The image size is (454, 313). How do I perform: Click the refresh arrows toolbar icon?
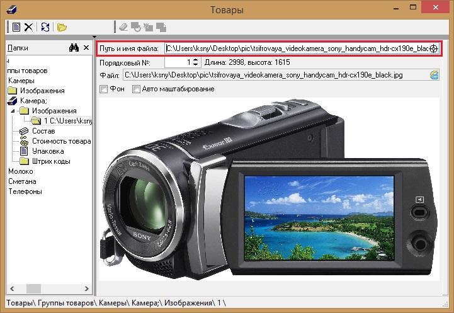[45, 27]
